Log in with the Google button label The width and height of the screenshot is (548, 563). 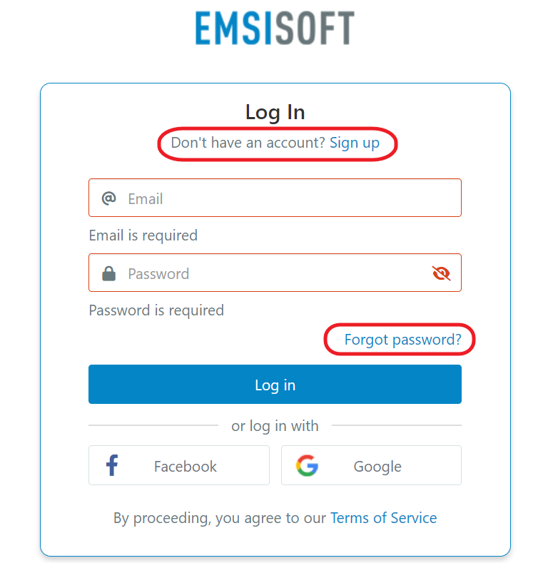coord(377,467)
